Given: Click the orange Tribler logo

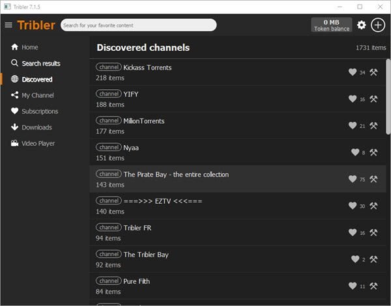Looking at the screenshot, I should click(x=36, y=25).
